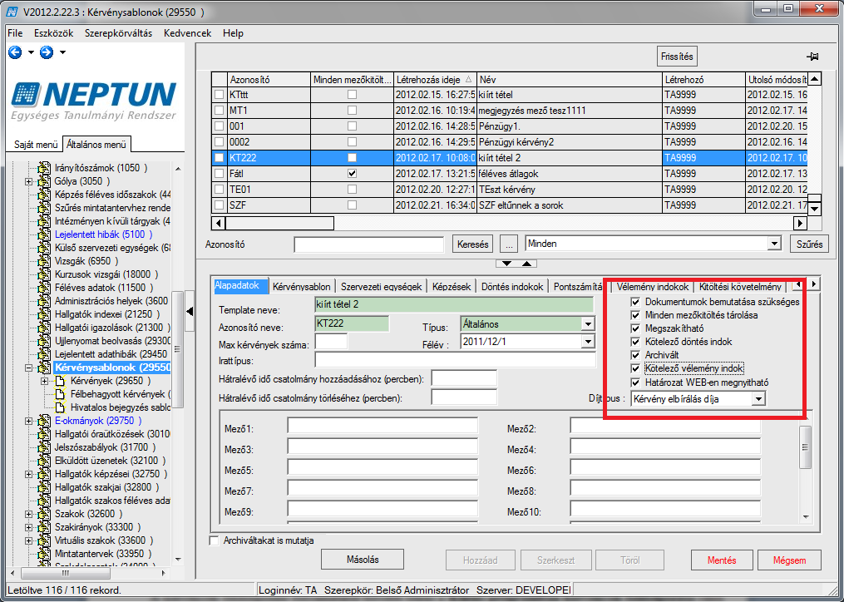Click the Neptun icon in the title bar
The height and width of the screenshot is (602, 844).
point(12,12)
